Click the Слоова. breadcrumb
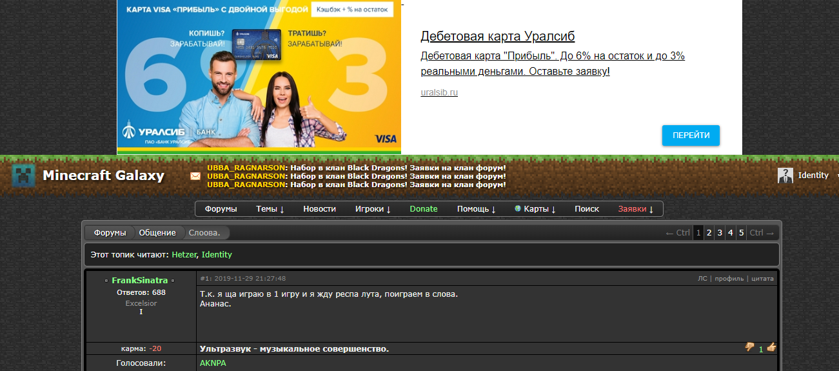This screenshot has width=839, height=371. 204,233
